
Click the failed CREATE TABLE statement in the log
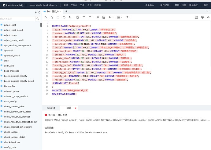127,120
